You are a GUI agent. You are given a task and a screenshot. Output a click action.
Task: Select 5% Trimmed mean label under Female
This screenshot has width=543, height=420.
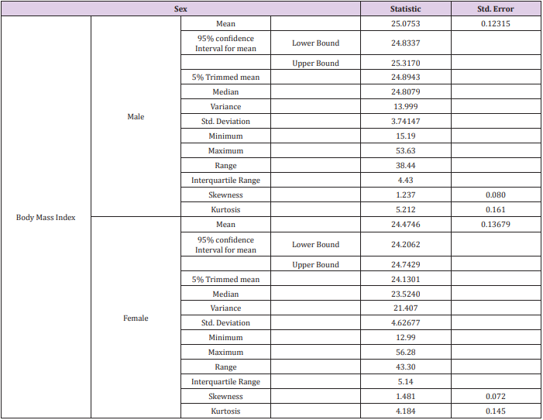point(225,279)
